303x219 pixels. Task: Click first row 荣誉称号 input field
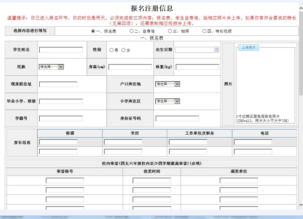[x=65, y=181]
